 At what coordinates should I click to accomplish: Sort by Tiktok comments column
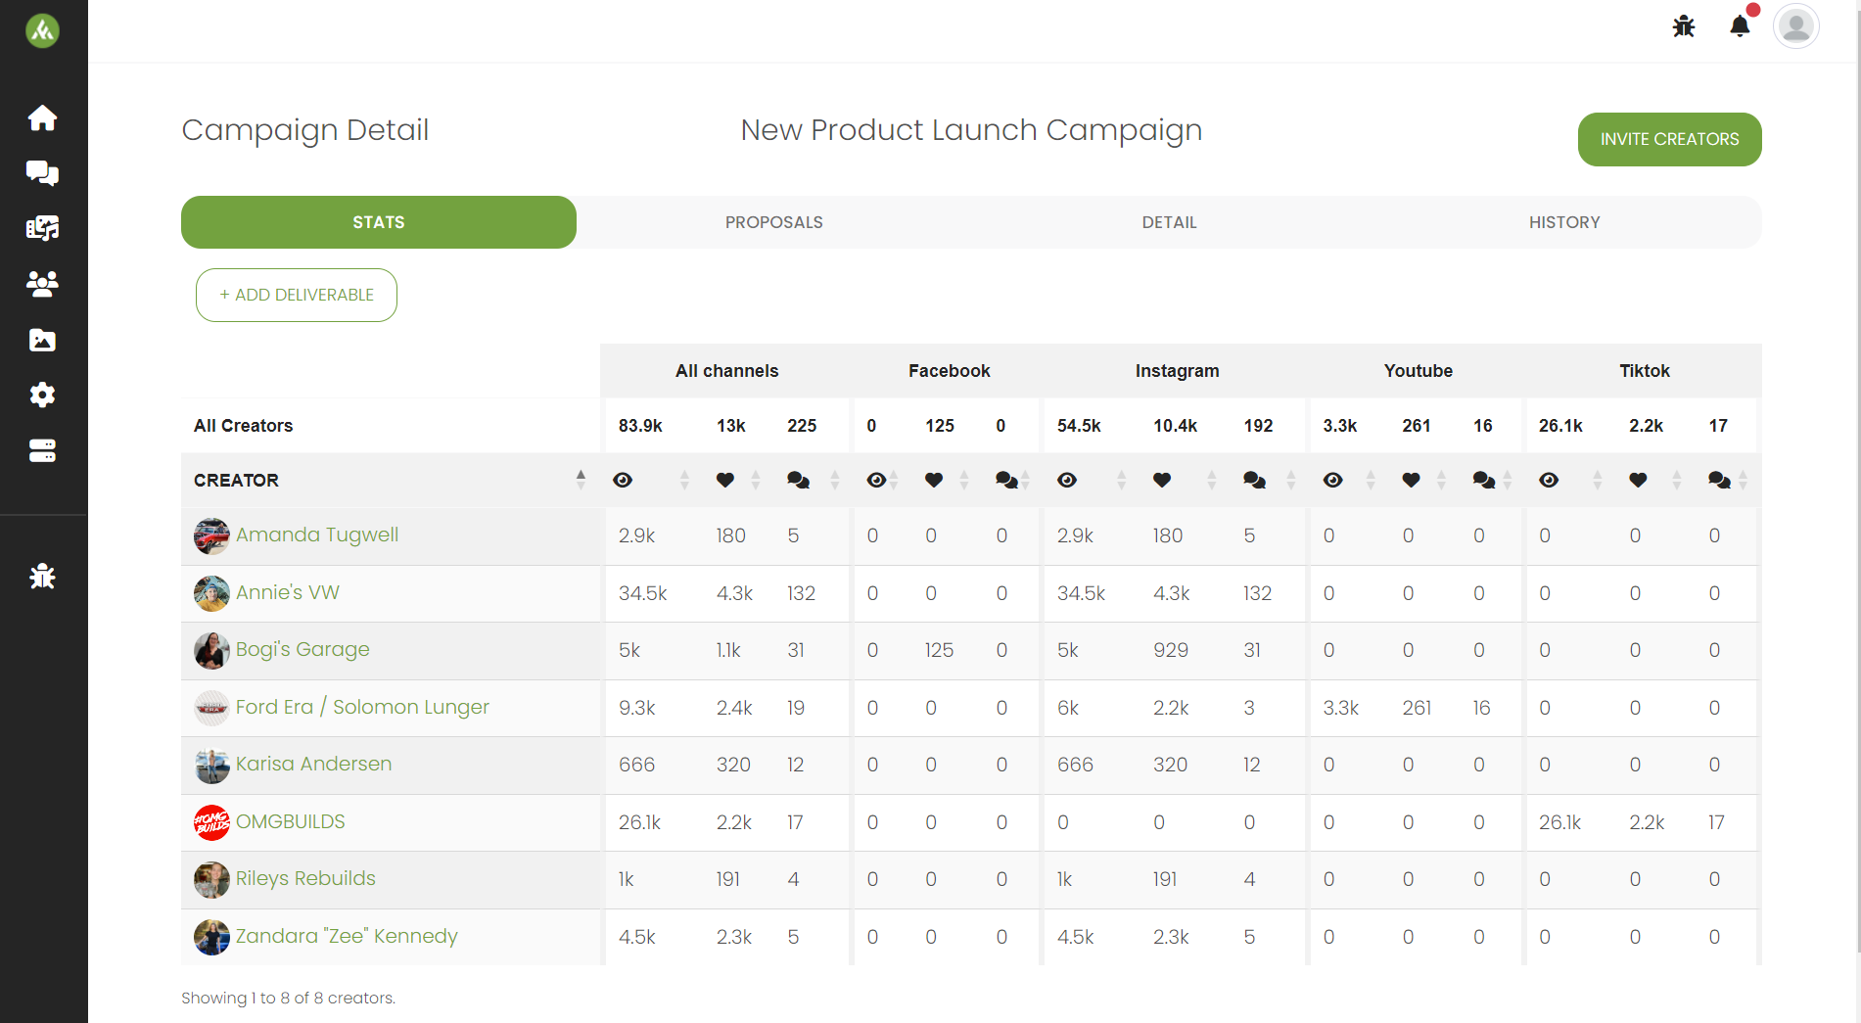tap(1743, 480)
